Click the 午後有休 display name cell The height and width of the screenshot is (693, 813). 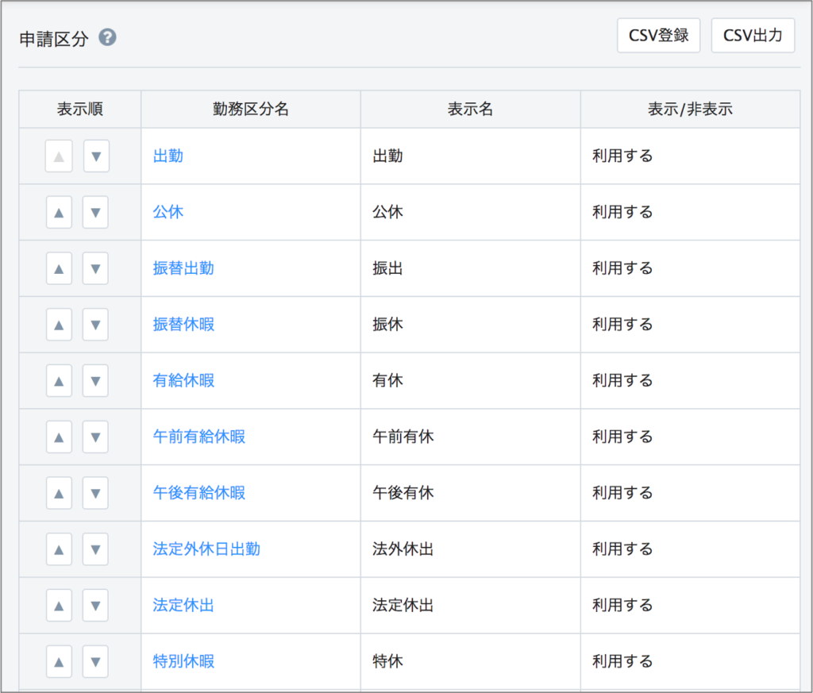coord(470,493)
